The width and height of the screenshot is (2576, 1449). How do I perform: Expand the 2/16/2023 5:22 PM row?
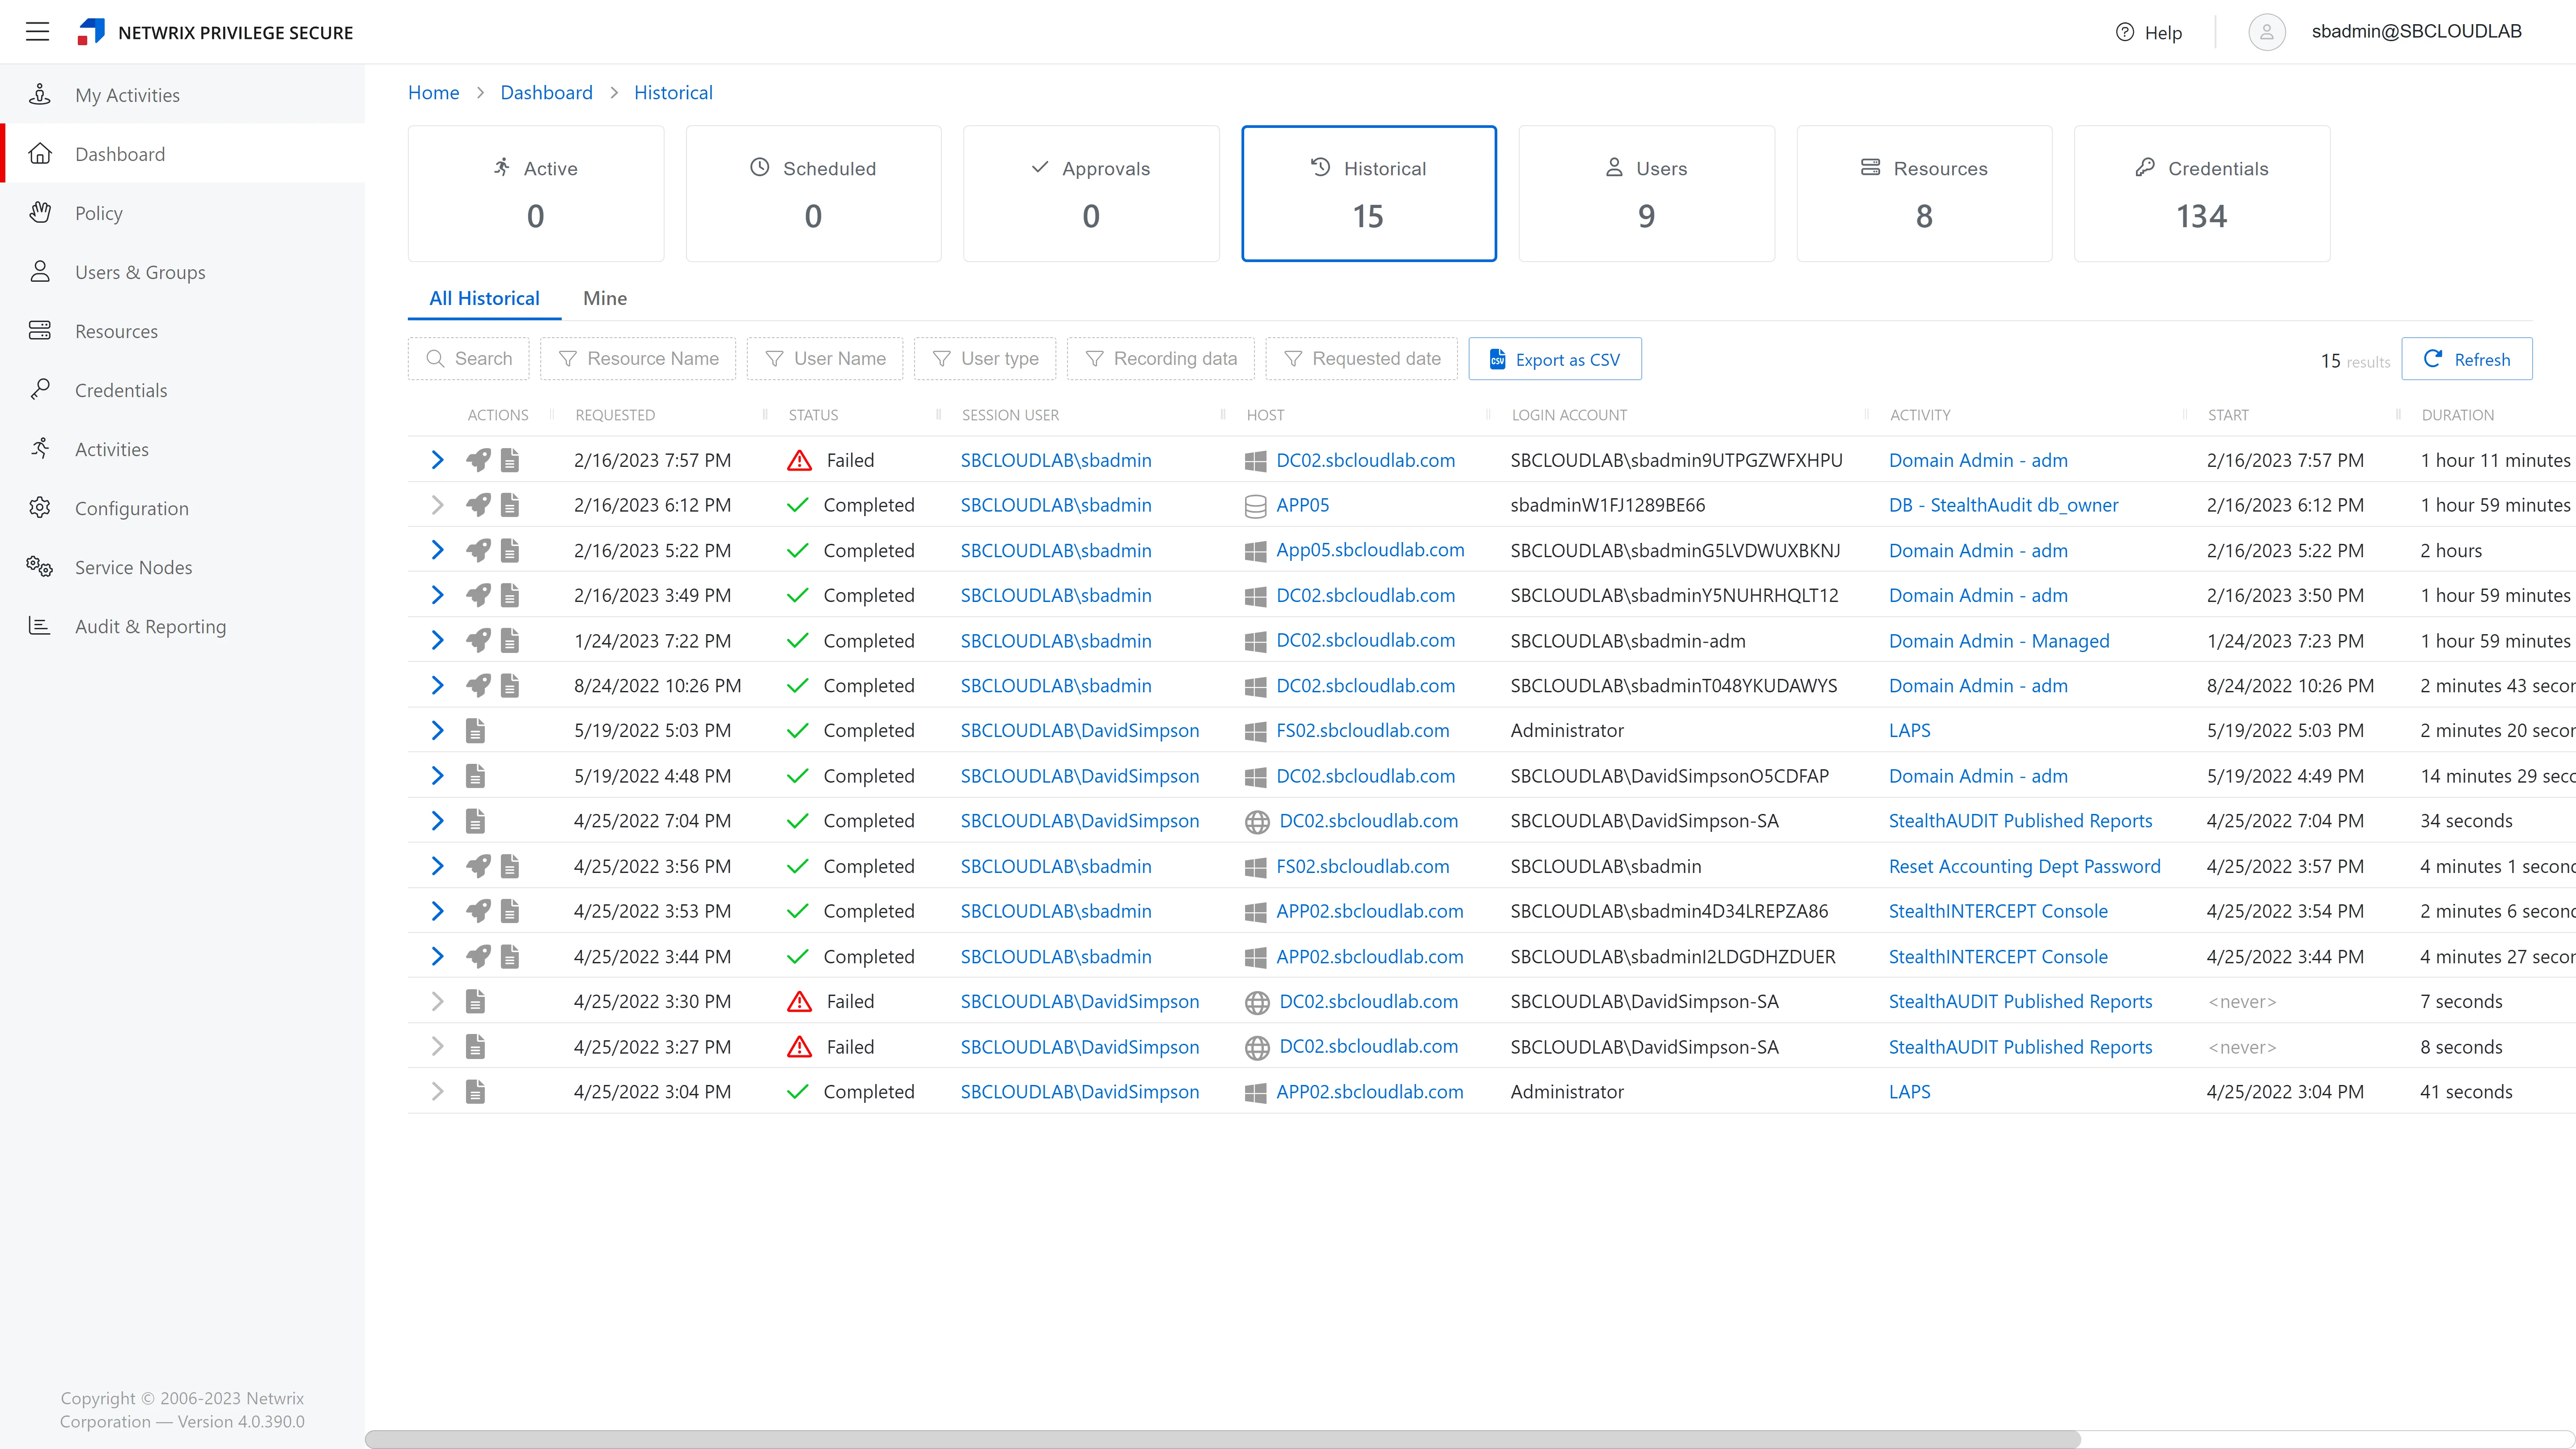437,550
